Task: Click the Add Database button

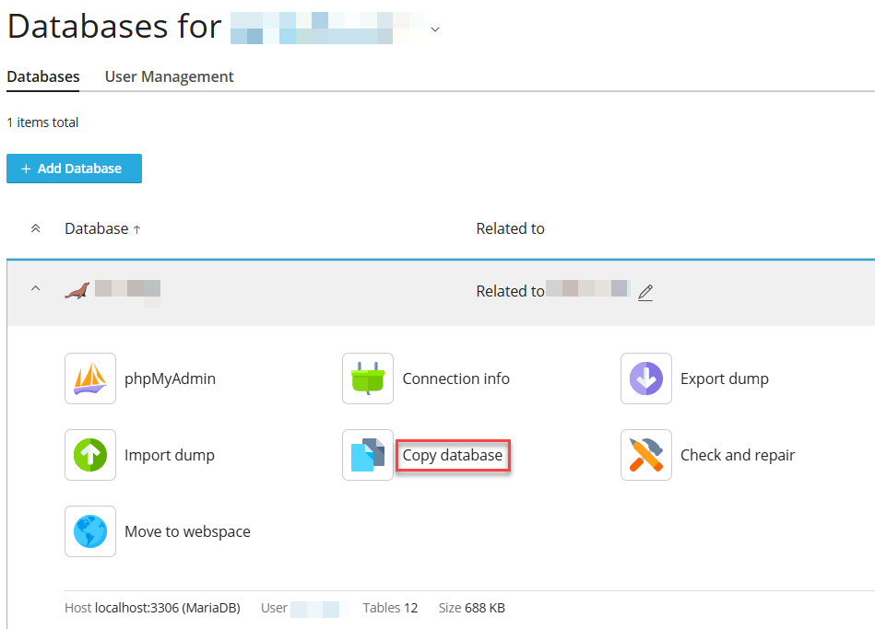Action: coord(74,169)
